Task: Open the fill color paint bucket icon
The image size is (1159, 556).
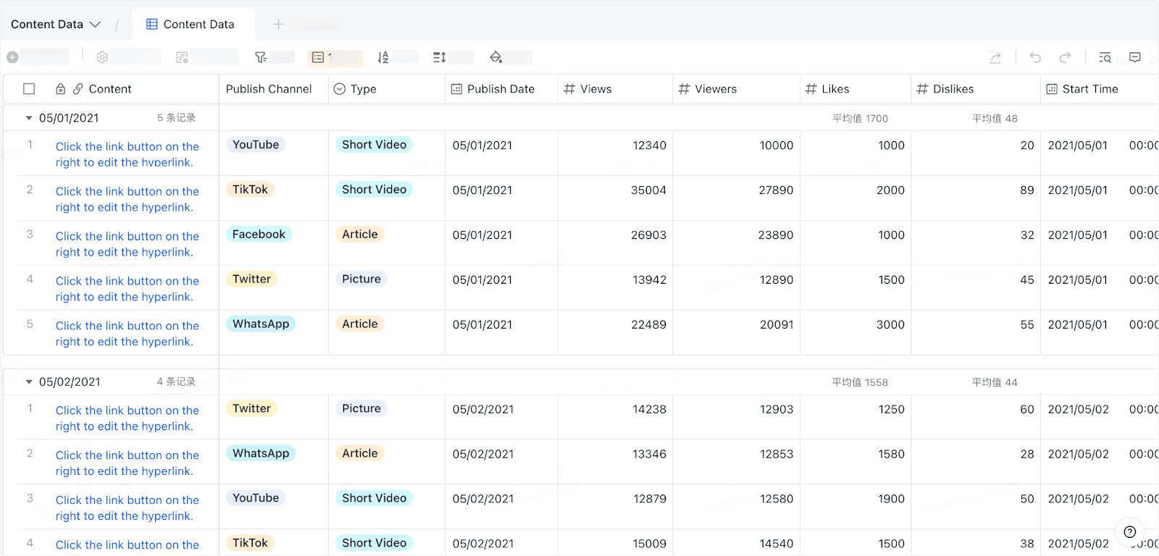Action: [495, 57]
